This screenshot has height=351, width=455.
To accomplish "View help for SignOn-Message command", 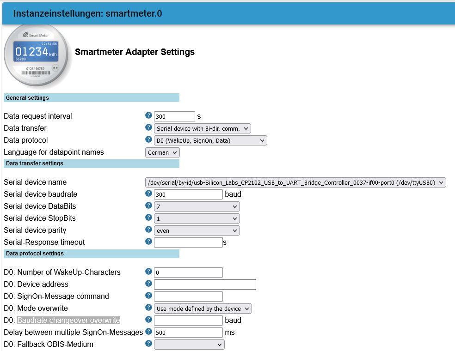I will point(148,296).
